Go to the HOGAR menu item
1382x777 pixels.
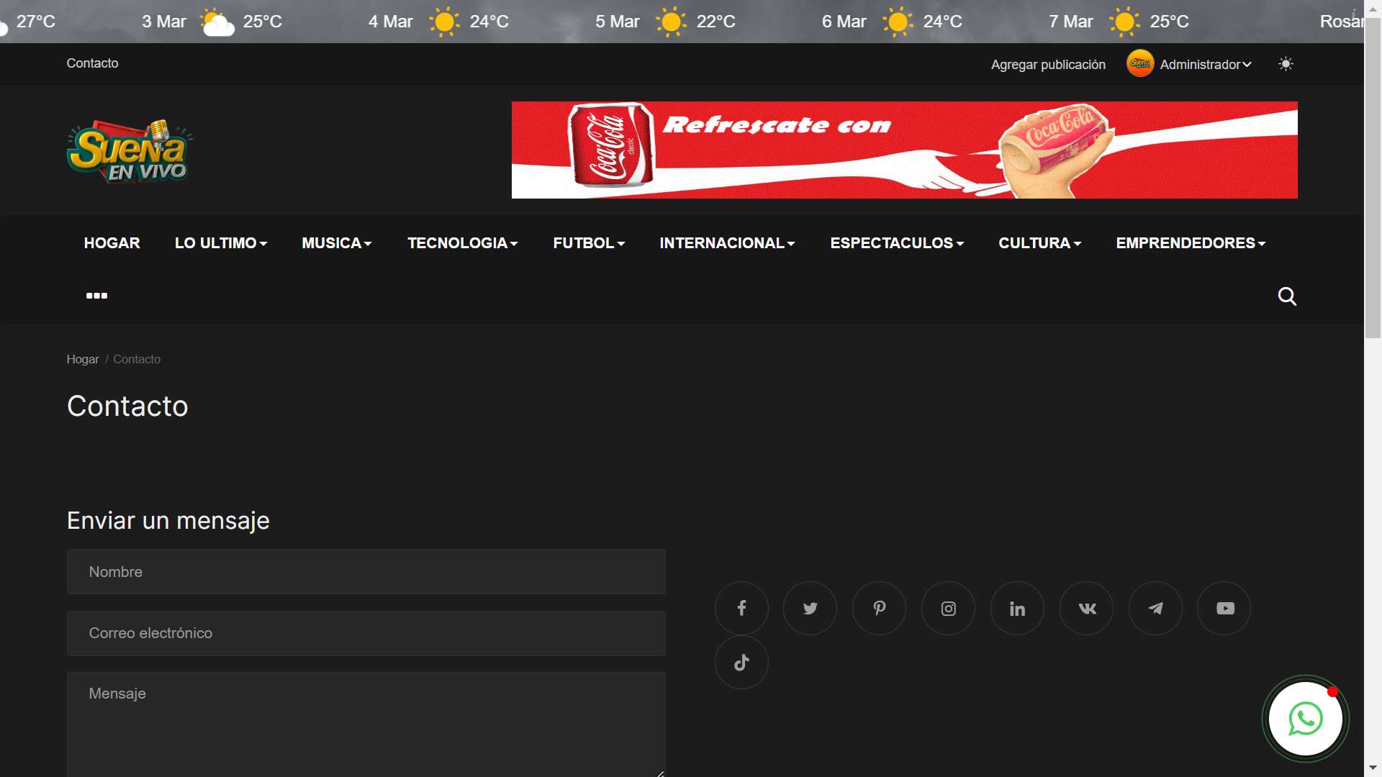click(112, 243)
